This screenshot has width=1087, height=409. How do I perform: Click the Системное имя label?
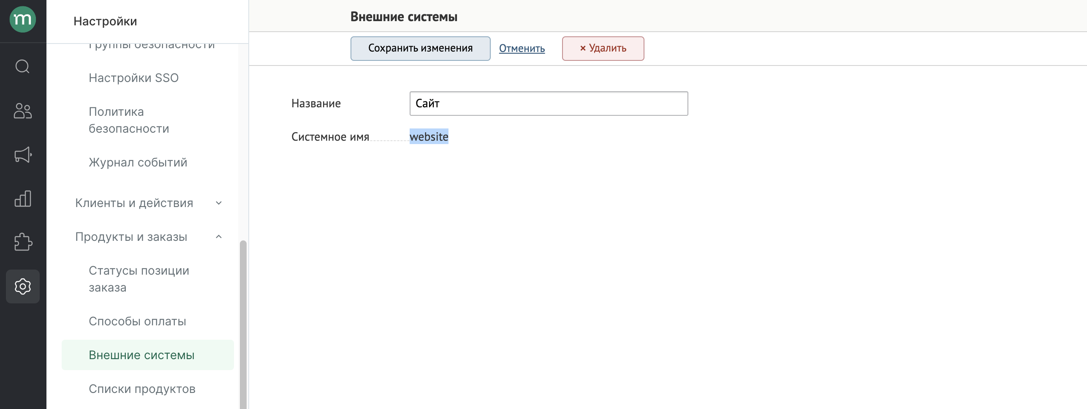330,137
